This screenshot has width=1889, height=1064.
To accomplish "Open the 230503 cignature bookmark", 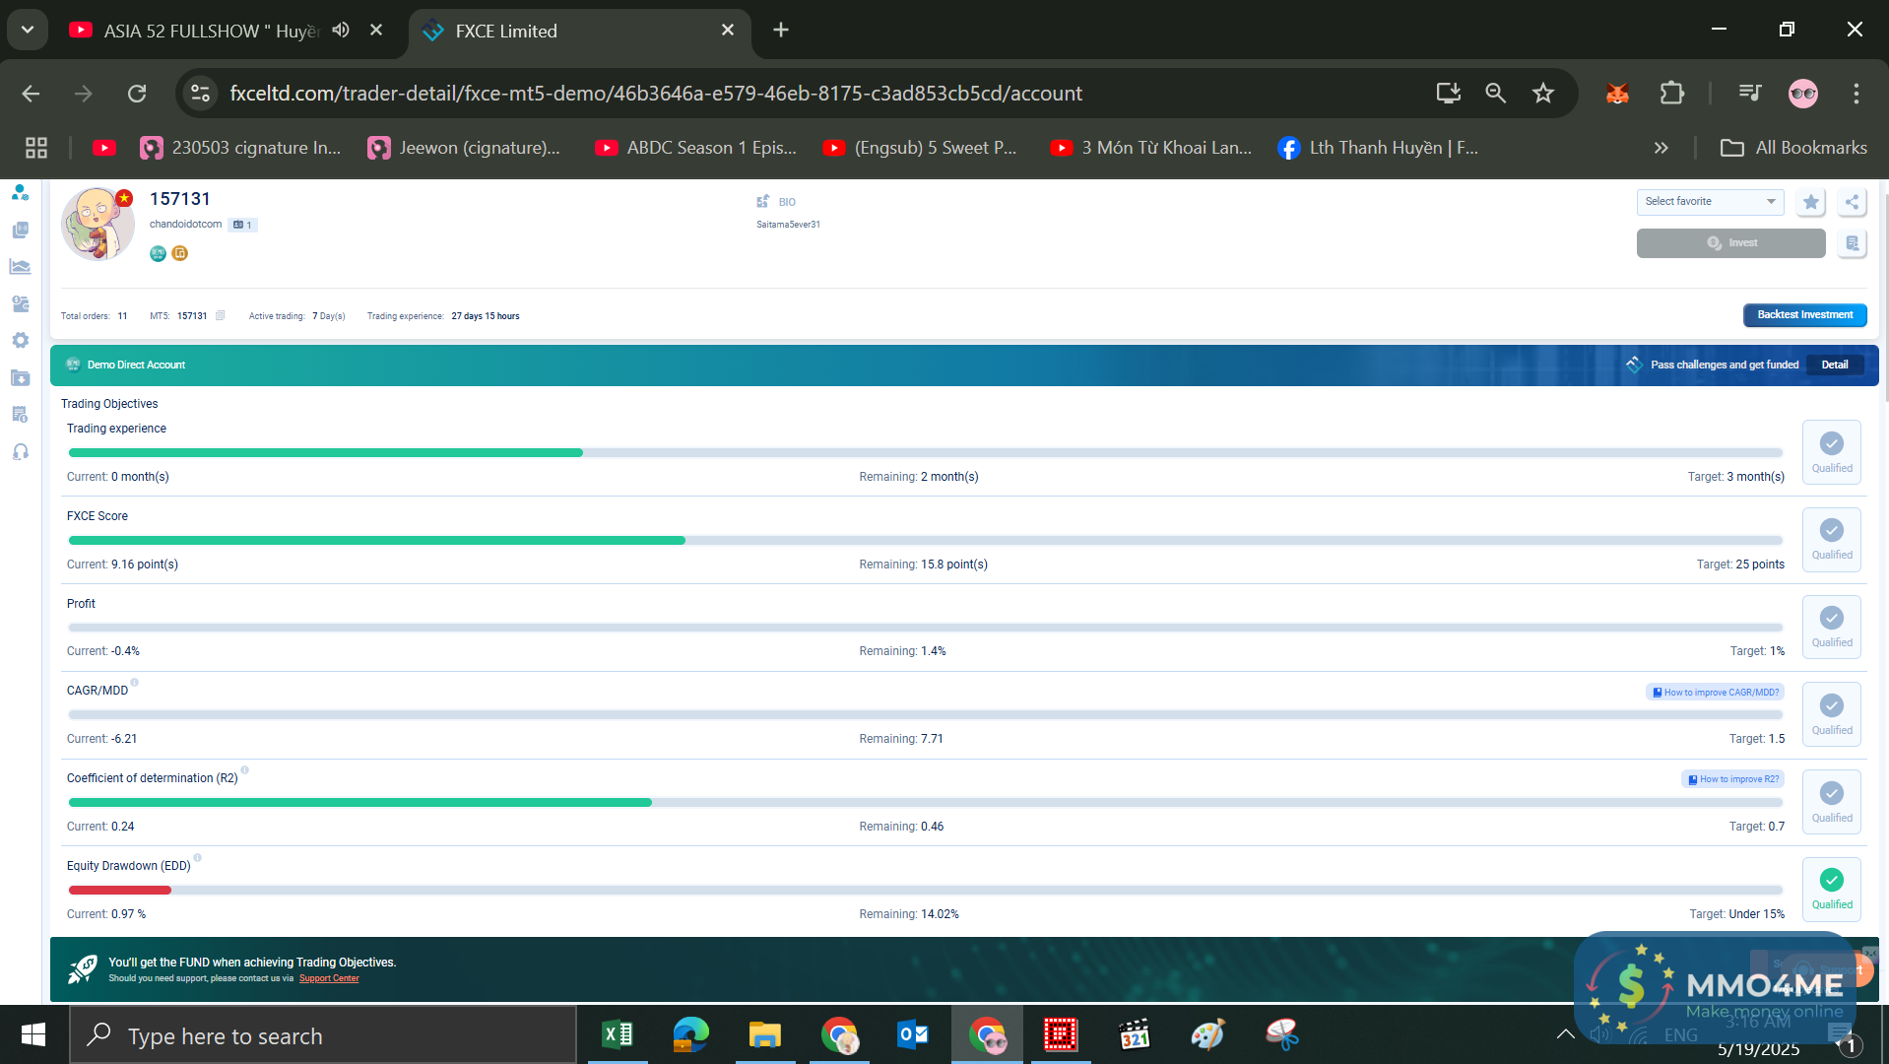I will click(241, 148).
